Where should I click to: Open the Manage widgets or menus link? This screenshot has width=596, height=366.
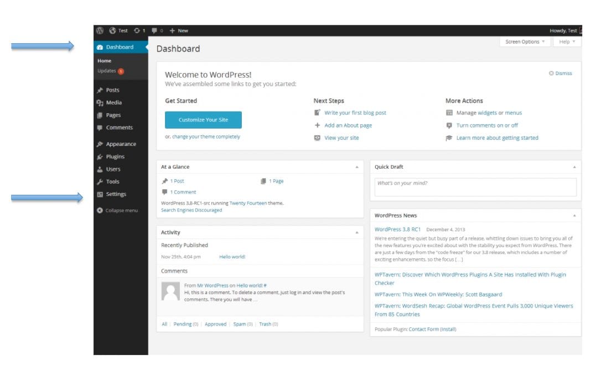point(489,113)
